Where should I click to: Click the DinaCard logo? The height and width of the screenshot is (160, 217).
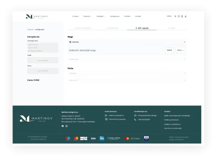pos(84,138)
